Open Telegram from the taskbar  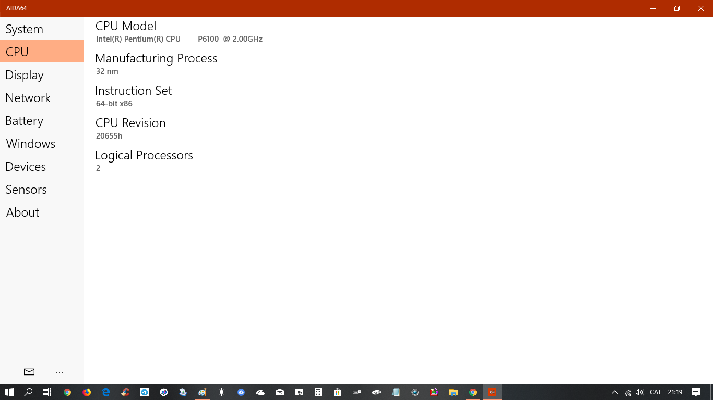145,392
